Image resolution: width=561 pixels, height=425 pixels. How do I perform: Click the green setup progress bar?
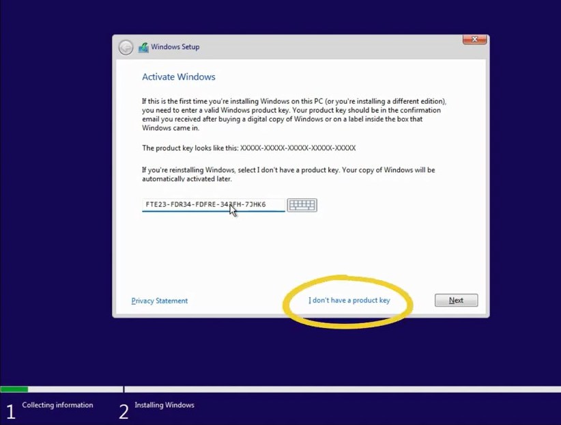coord(14,389)
